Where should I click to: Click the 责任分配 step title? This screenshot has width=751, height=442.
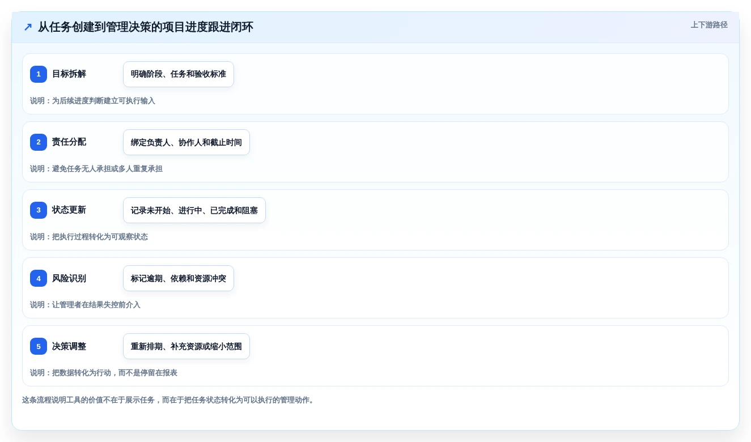click(x=69, y=142)
